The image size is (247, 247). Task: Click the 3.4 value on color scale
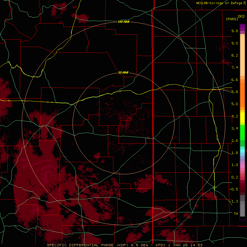(x=235, y=128)
